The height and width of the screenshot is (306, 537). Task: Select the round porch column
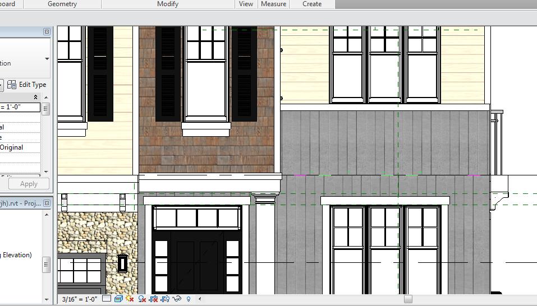[265, 243]
